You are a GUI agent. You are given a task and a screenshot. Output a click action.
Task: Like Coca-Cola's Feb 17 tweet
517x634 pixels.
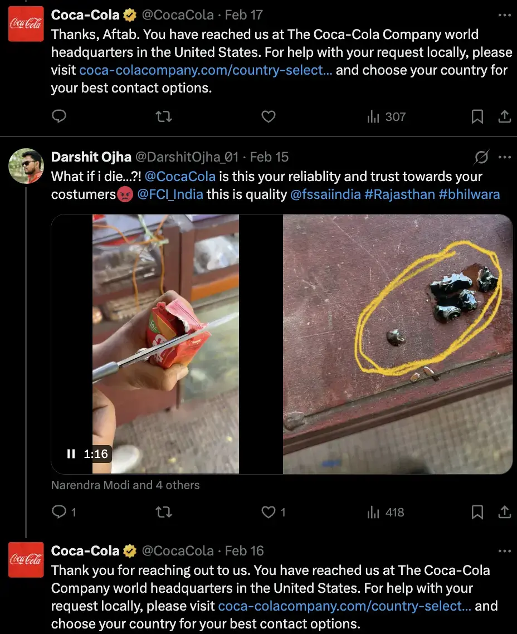[x=269, y=116]
